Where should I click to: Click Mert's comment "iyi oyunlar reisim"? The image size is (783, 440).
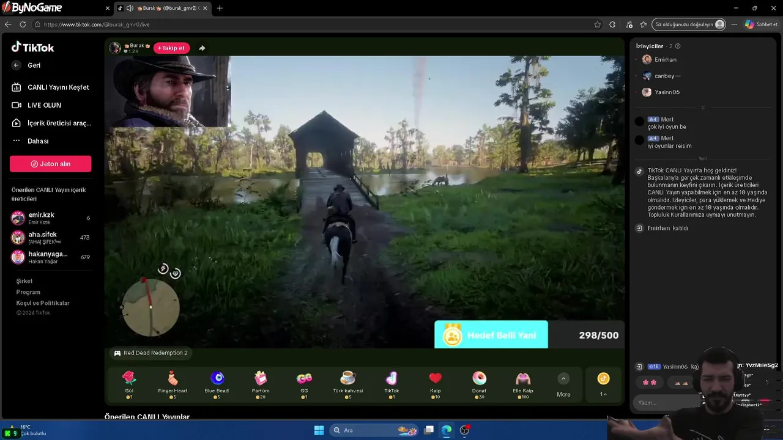click(x=669, y=146)
